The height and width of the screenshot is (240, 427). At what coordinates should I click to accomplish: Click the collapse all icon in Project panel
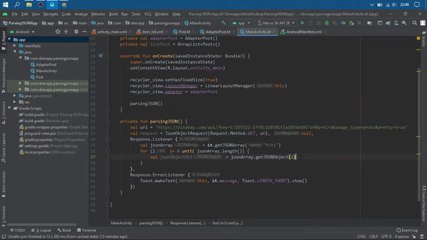[66, 32]
